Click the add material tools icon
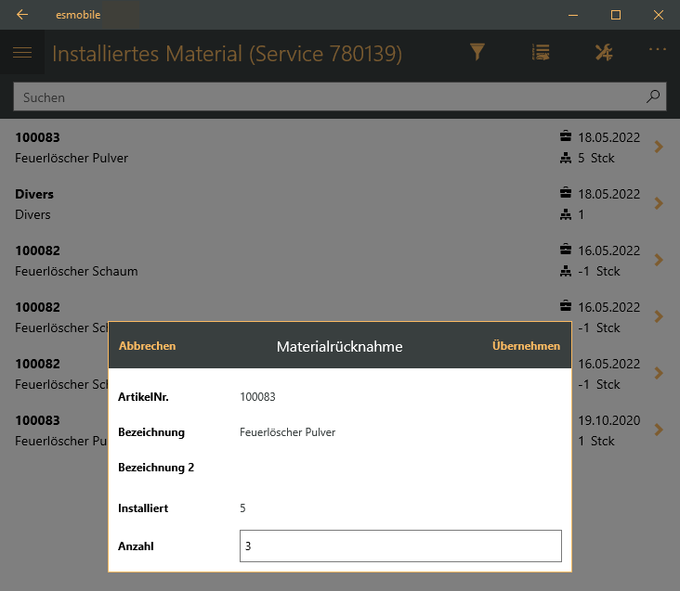680x591 pixels. coord(604,53)
